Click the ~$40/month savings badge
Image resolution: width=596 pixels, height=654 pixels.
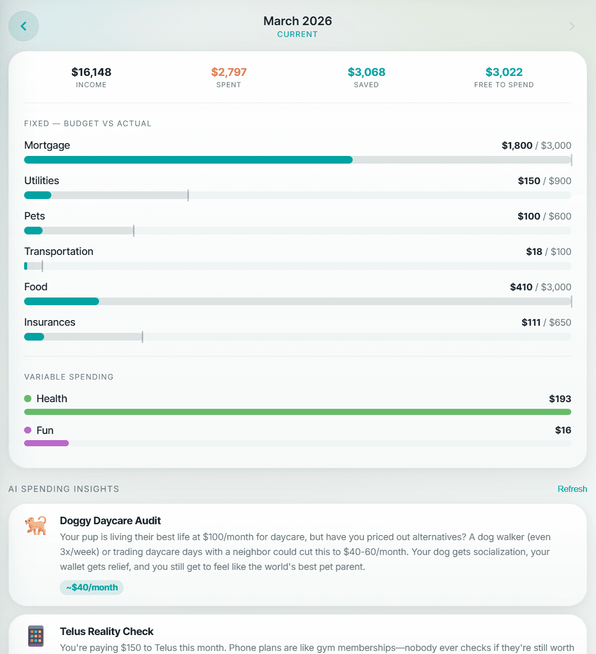(91, 587)
